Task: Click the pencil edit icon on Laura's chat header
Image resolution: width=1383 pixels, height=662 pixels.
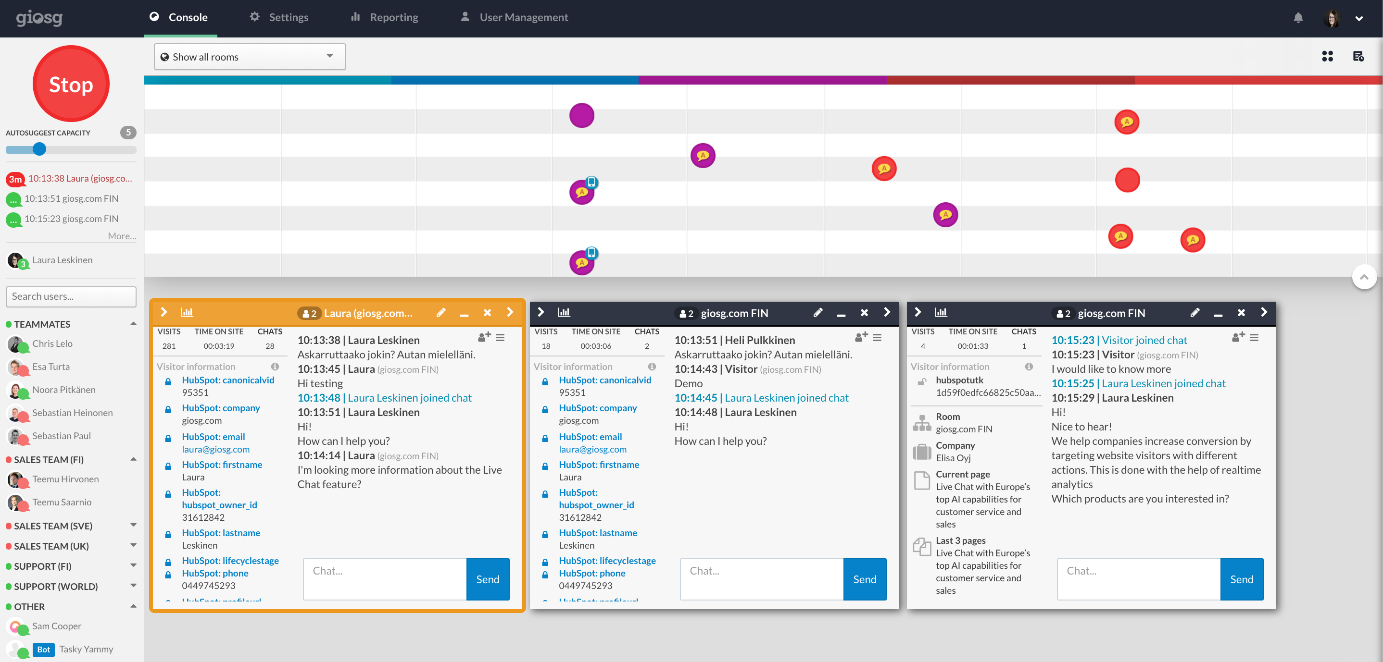Action: click(x=440, y=313)
